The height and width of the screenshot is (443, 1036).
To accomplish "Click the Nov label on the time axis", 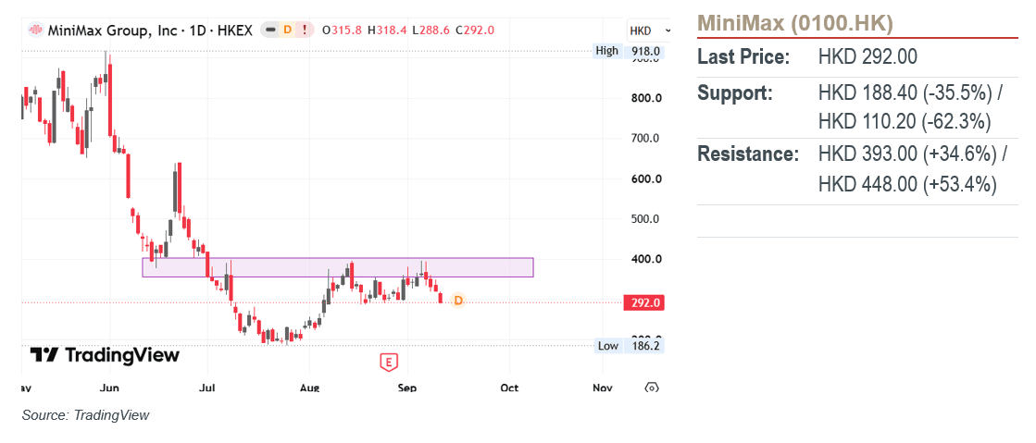I will tap(602, 388).
